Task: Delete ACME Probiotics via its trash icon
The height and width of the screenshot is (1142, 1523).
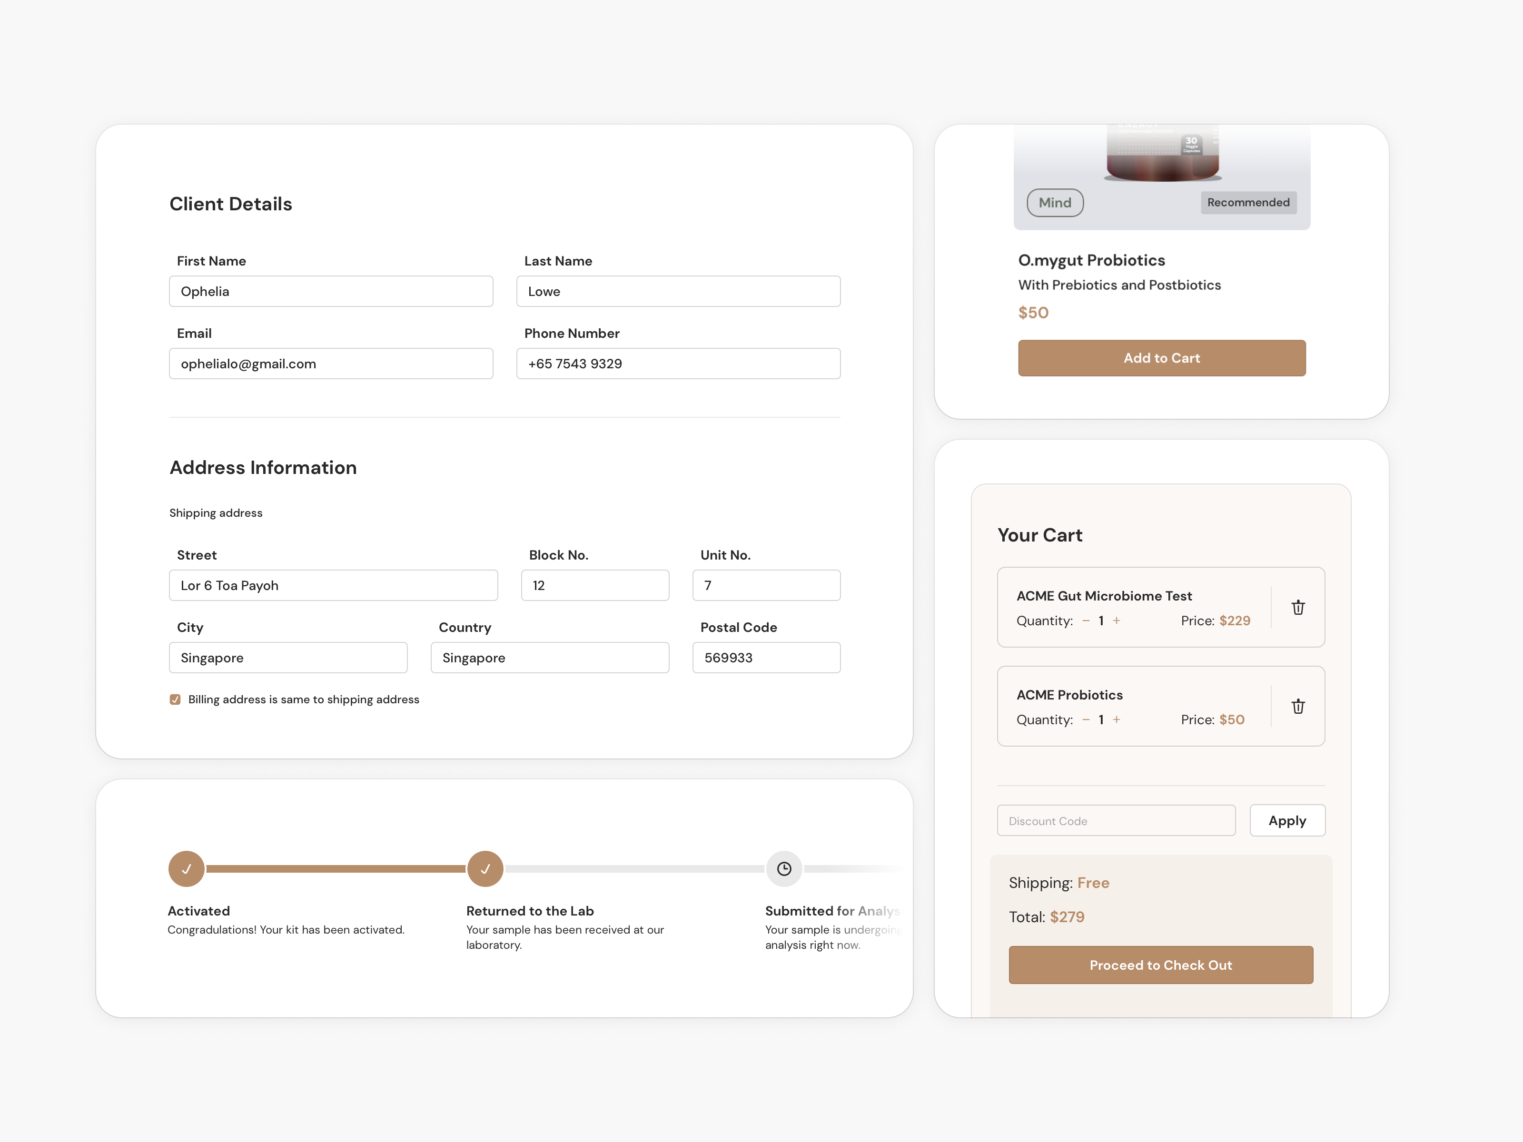Action: (1298, 706)
